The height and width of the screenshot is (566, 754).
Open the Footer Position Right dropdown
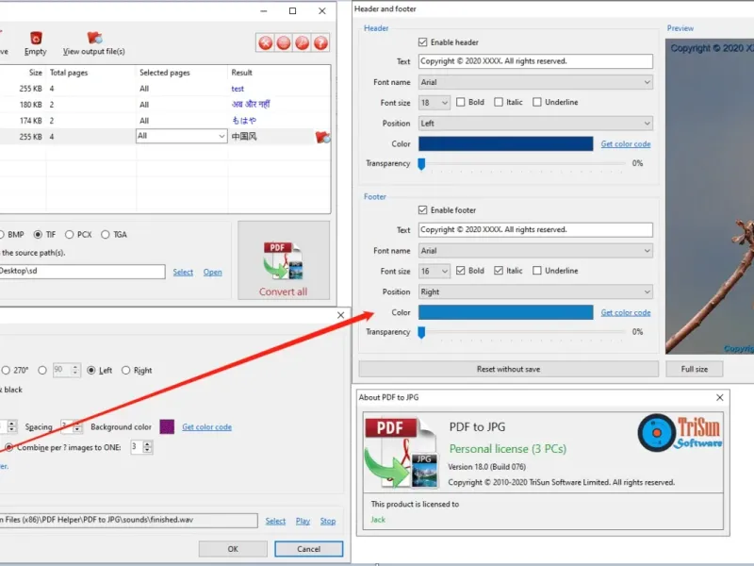(x=535, y=291)
